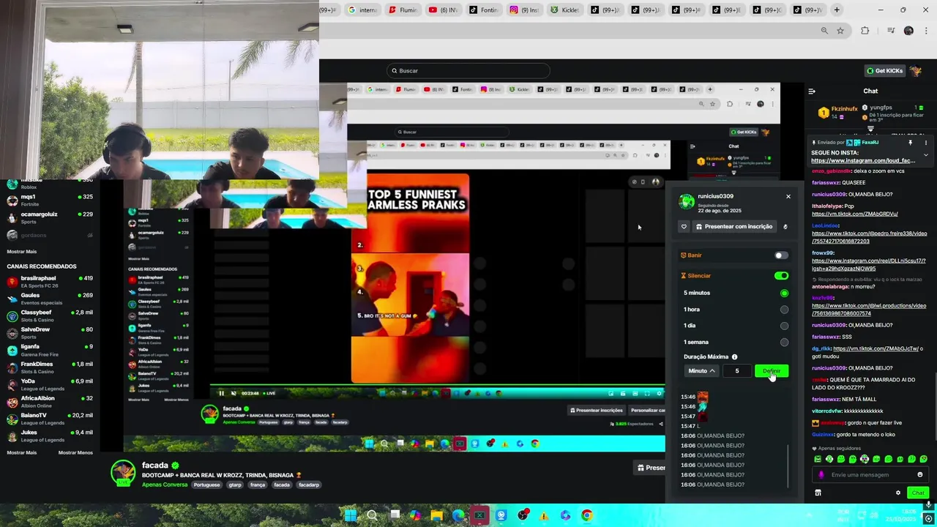The image size is (937, 527).
Task: Click the green Definir button
Action: [772, 371]
